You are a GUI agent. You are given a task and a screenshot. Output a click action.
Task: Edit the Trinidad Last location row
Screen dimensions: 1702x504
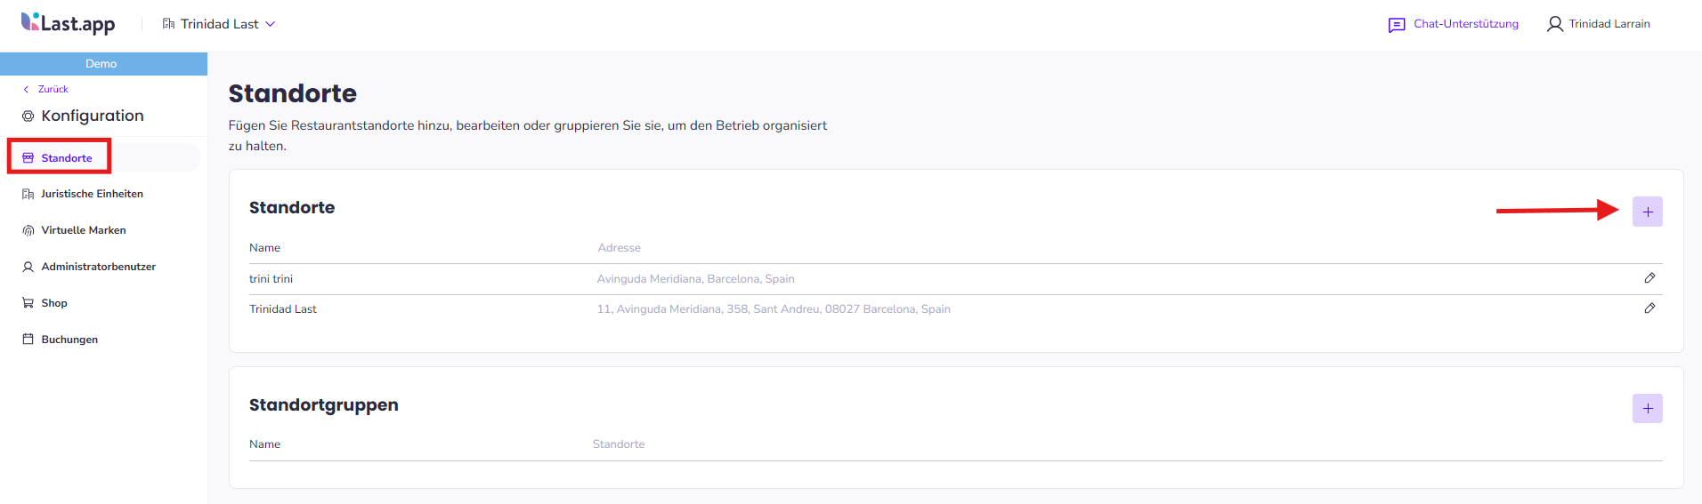(x=1649, y=308)
